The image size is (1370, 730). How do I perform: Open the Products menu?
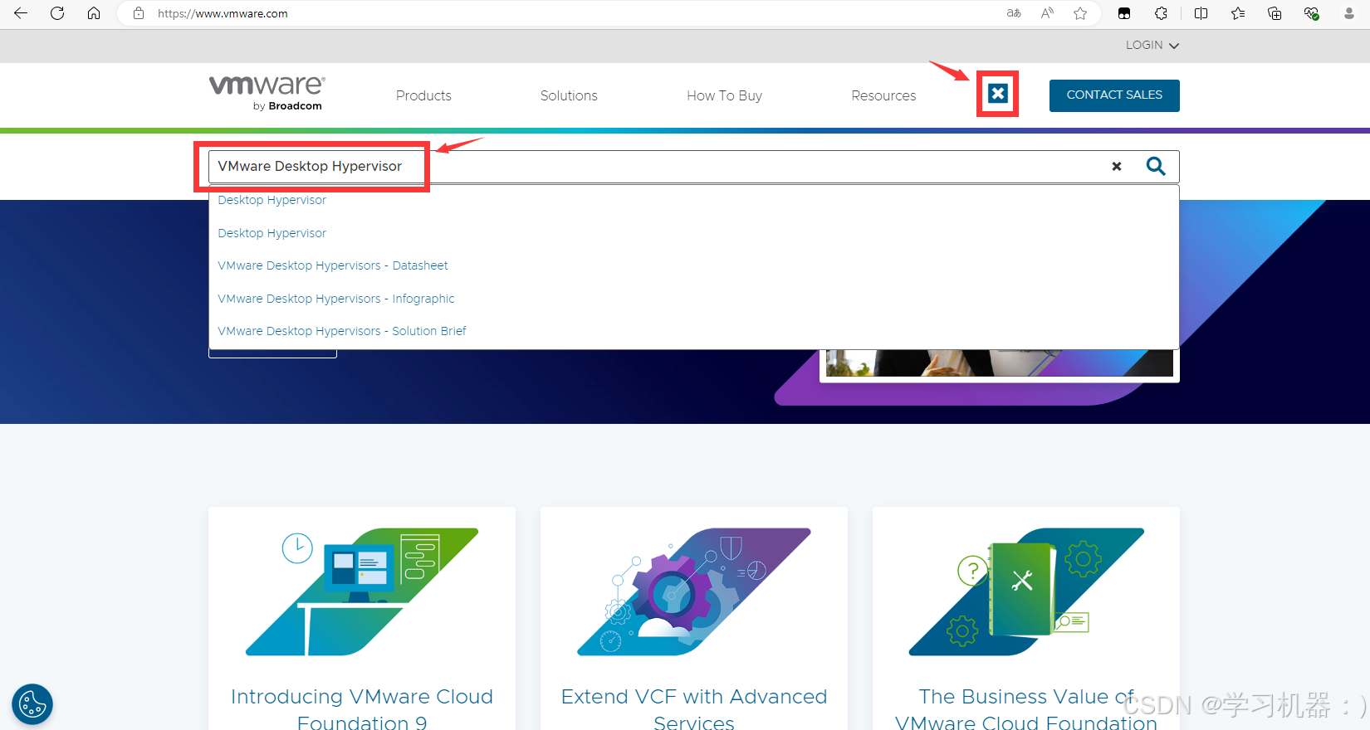(423, 95)
